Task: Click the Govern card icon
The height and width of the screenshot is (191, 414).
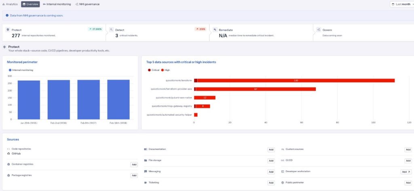Action: tap(319, 30)
